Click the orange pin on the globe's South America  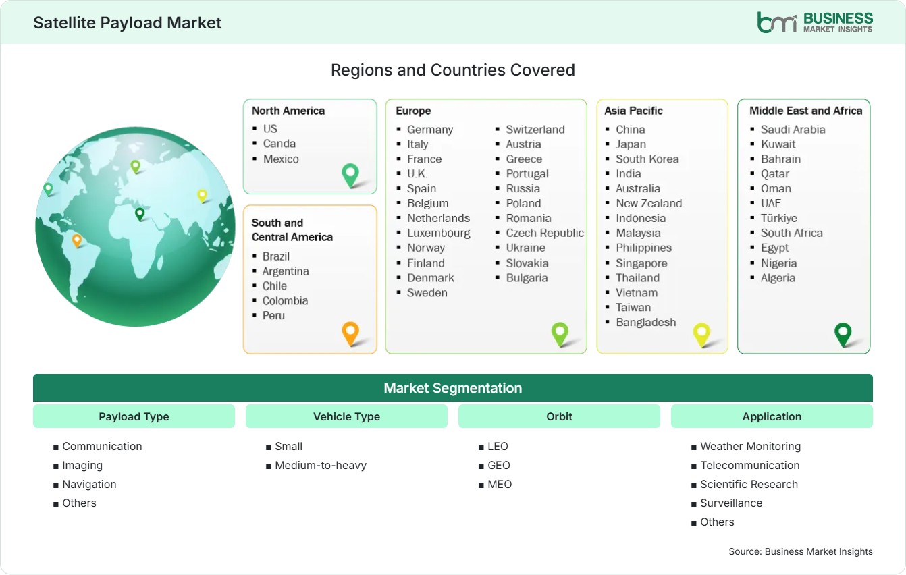click(x=77, y=240)
